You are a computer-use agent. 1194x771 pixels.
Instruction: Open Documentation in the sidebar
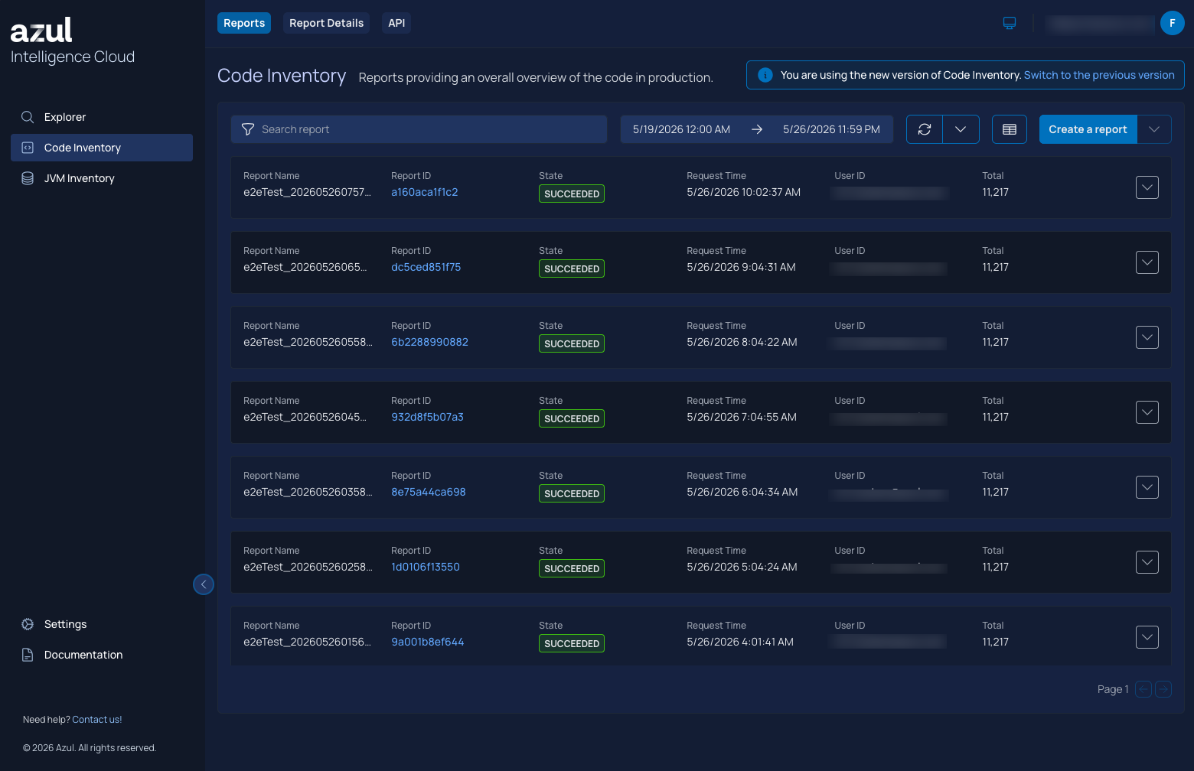coord(102,655)
